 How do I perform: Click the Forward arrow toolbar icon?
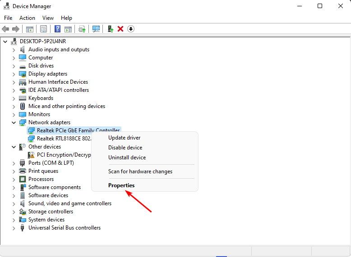coord(16,29)
